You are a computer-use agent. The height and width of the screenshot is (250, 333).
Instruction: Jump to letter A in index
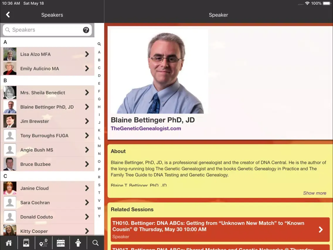tap(99, 52)
